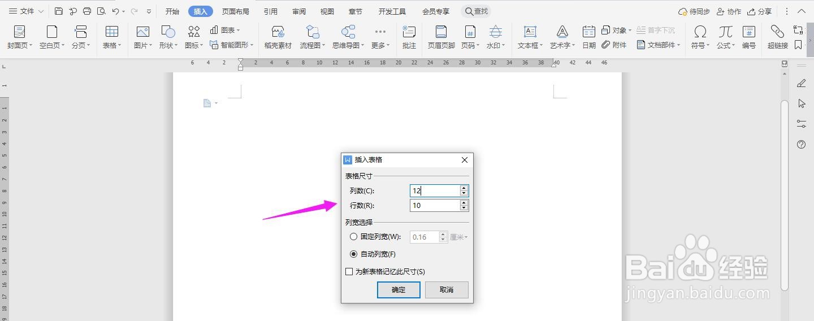814x321 pixels.
Task: Increase 行数 with the up spinner arrow
Action: tap(464, 203)
